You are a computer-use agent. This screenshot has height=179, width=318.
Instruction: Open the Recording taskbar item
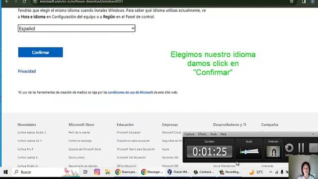point(230,172)
